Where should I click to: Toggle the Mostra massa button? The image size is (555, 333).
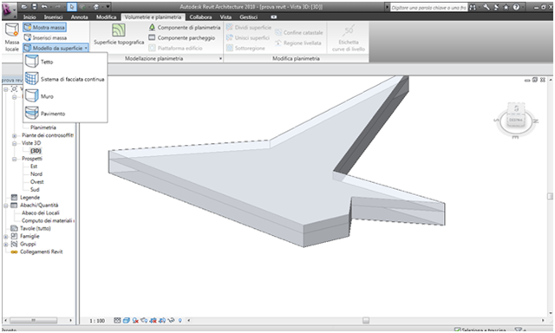44,27
